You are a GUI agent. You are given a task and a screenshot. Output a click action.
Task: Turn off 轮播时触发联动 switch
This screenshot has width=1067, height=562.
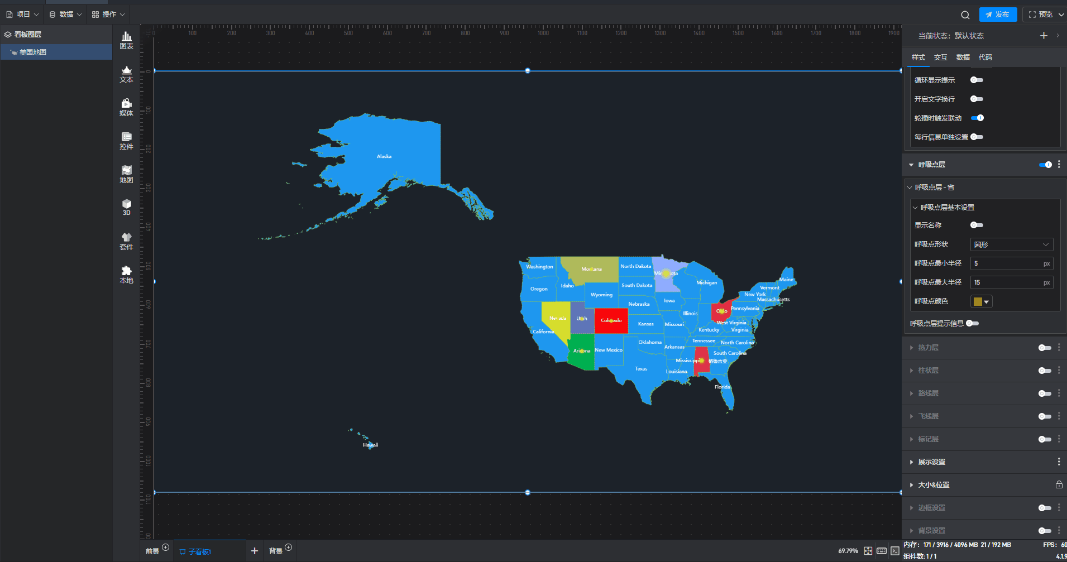pyautogui.click(x=977, y=118)
